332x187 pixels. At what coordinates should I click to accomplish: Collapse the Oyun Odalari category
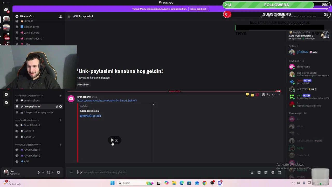tap(28, 145)
